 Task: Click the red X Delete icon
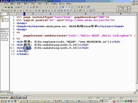click(37, 7)
